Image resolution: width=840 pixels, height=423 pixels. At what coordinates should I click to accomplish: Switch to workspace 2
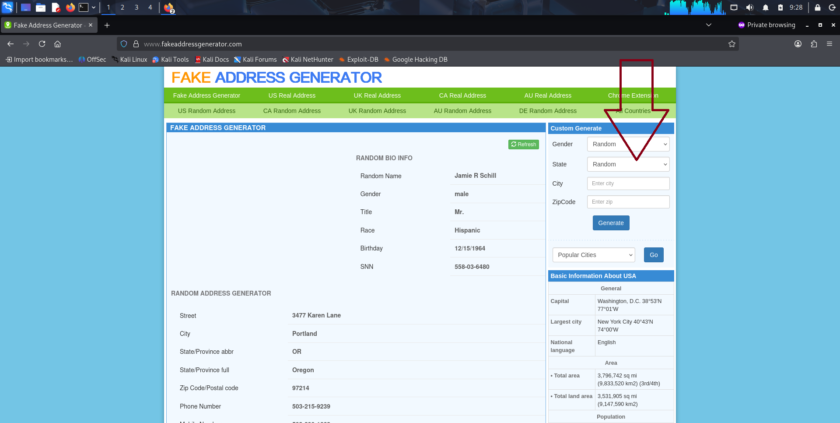coord(122,7)
